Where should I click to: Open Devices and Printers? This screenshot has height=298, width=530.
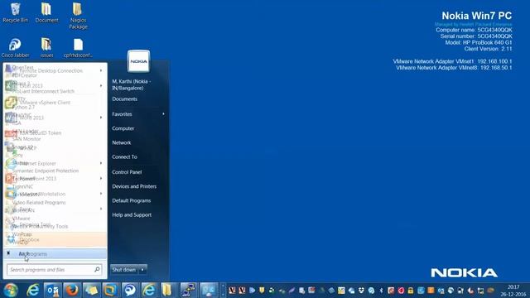[x=134, y=186]
